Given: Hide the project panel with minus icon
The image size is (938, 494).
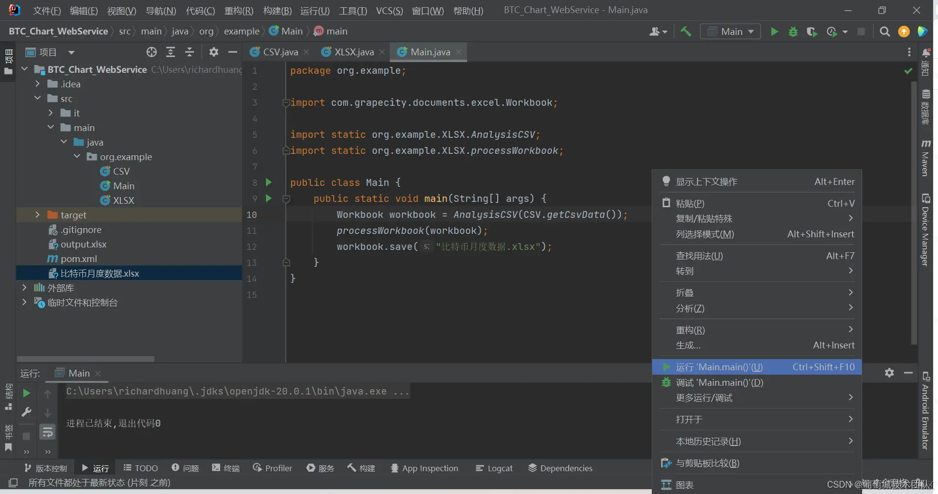Looking at the screenshot, I should (233, 52).
